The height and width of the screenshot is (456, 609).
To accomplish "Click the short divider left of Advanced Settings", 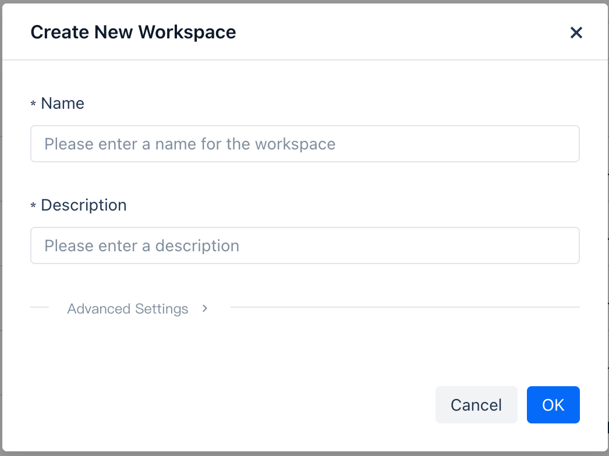I will (40, 307).
